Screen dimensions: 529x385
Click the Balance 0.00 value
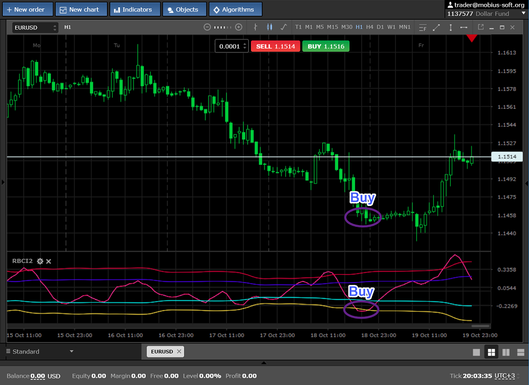coord(38,376)
